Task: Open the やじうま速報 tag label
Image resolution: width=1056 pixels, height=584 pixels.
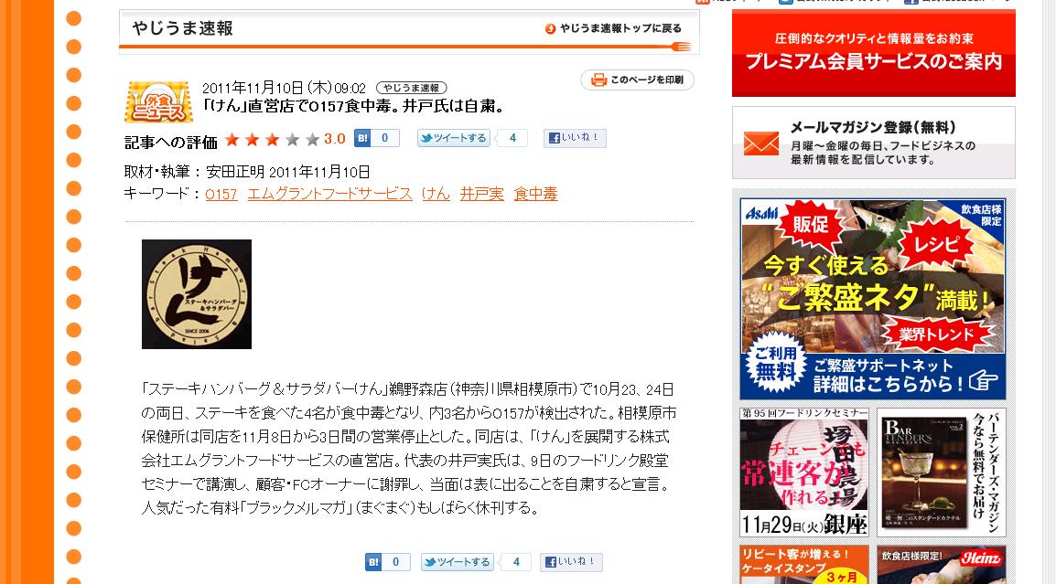Action: [412, 88]
